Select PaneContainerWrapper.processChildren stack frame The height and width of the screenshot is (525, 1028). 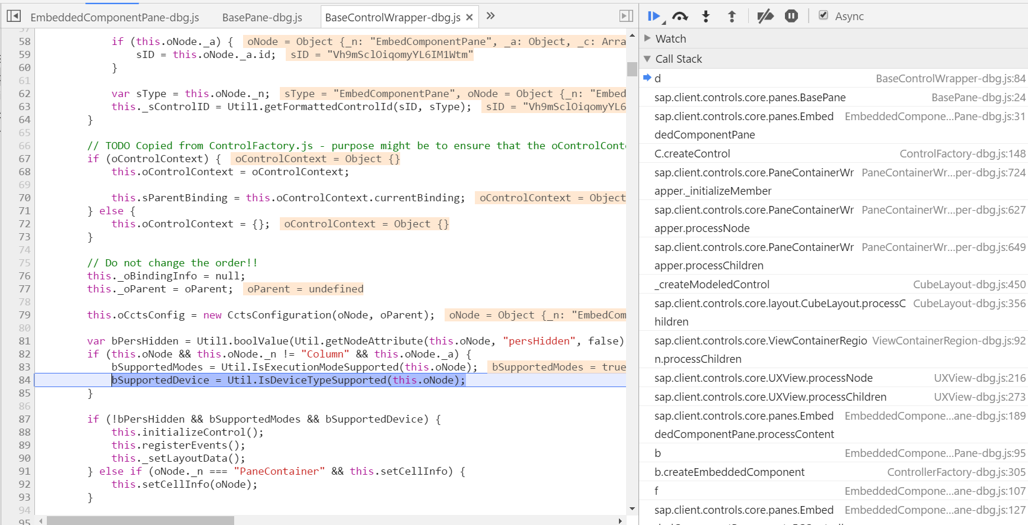[x=754, y=256]
